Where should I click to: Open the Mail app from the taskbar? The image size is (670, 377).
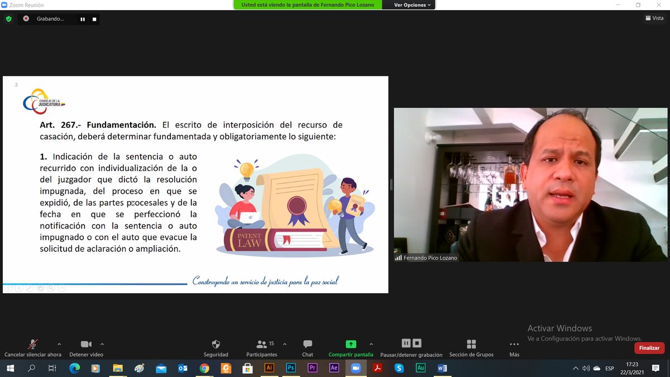tap(161, 368)
